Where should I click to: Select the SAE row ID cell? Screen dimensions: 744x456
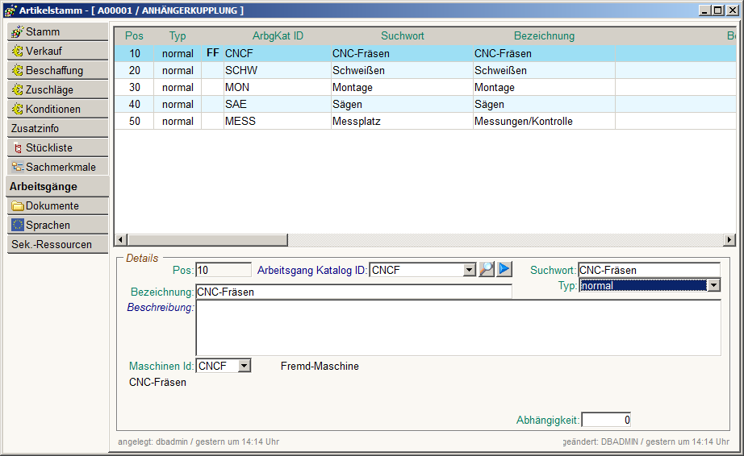pos(278,104)
